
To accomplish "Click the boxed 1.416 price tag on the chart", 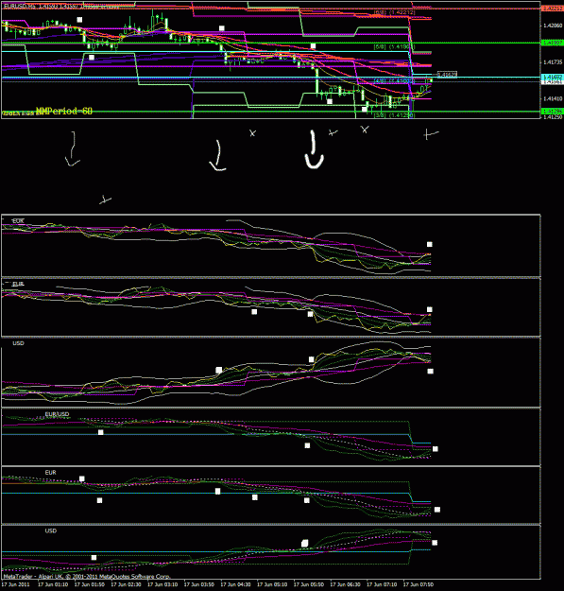I will click(447, 75).
